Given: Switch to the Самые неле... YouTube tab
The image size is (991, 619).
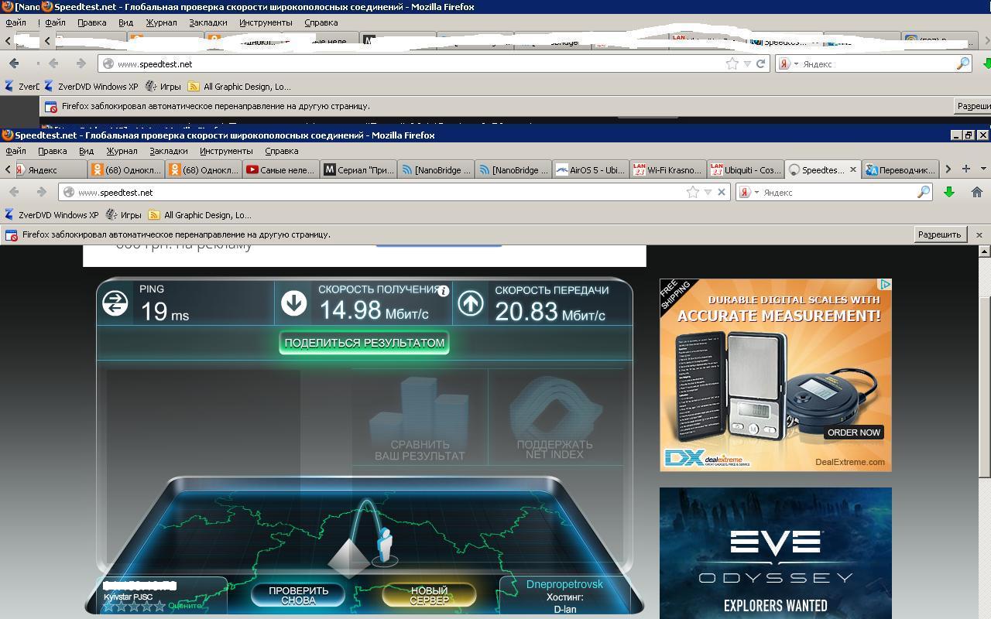Looking at the screenshot, I should pos(280,169).
